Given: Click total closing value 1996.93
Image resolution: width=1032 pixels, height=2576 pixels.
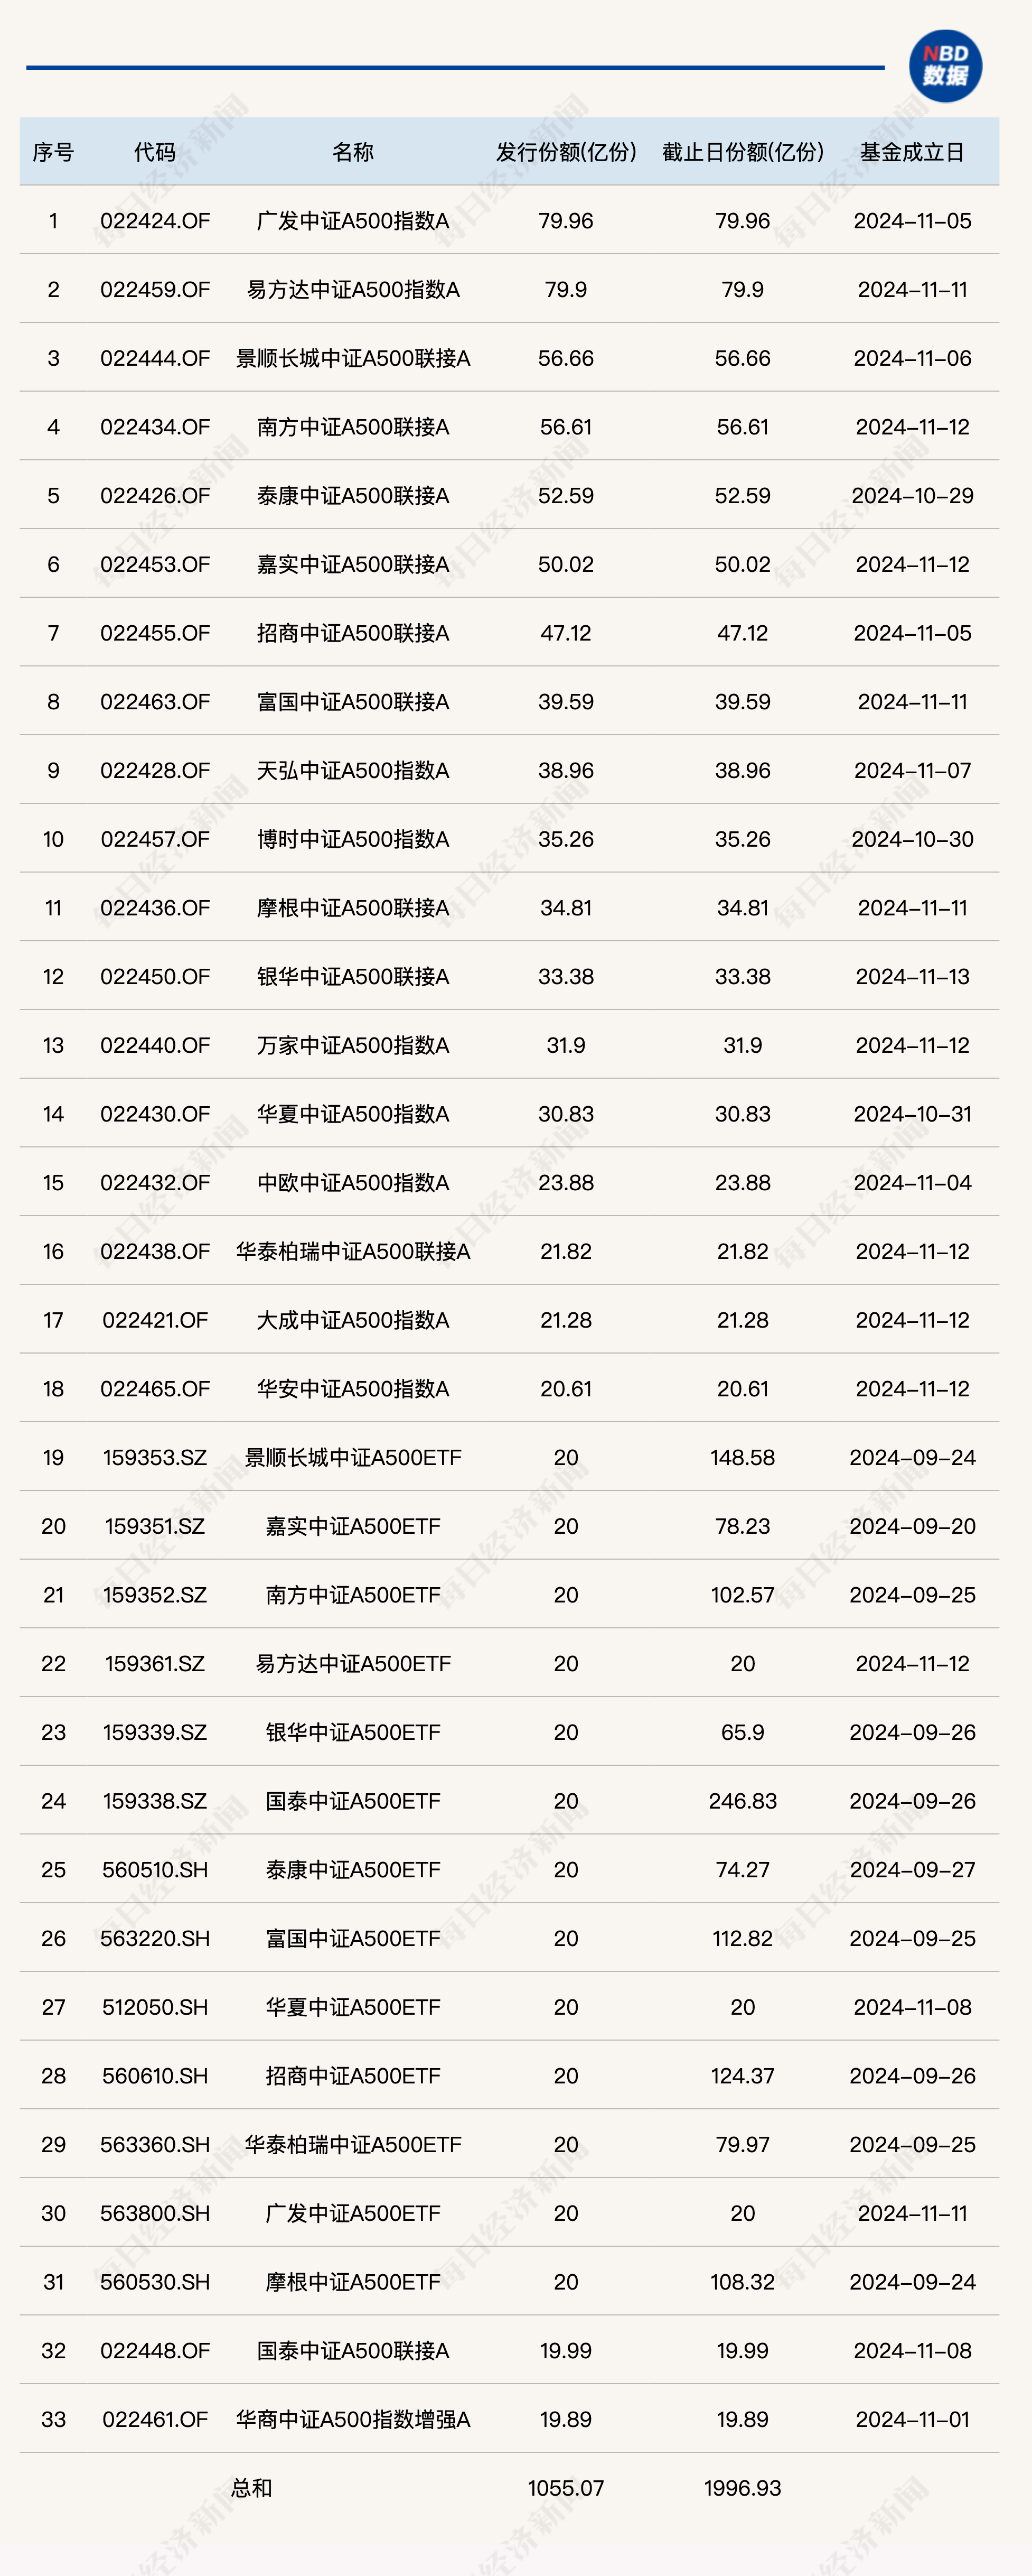Looking at the screenshot, I should [x=742, y=2488].
